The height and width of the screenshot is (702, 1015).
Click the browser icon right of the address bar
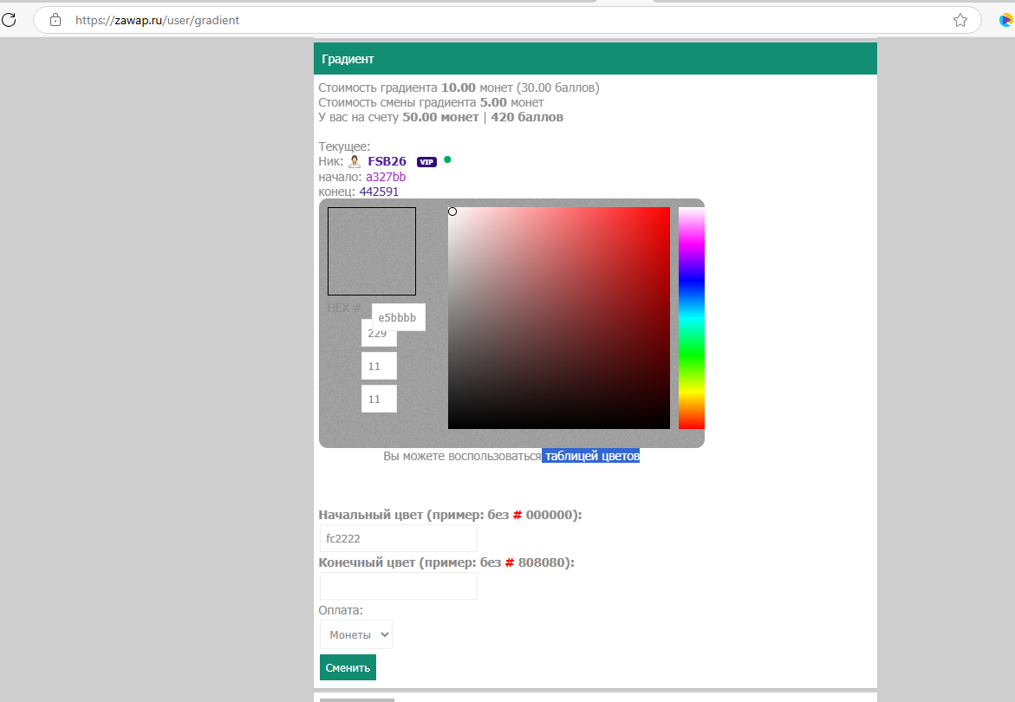(x=1005, y=20)
